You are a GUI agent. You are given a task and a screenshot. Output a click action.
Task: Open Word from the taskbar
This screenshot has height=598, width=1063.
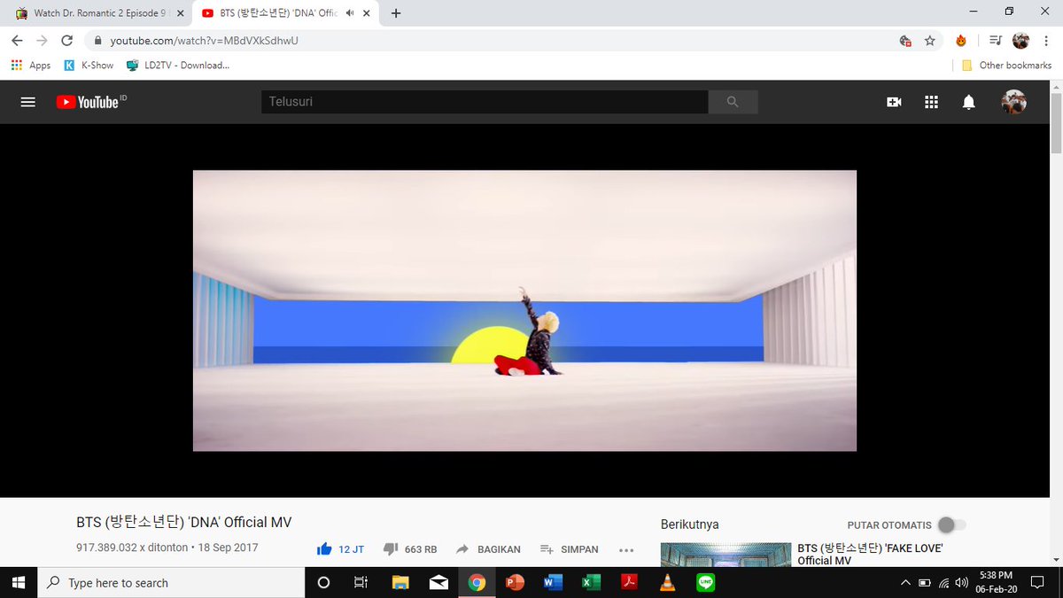click(553, 582)
